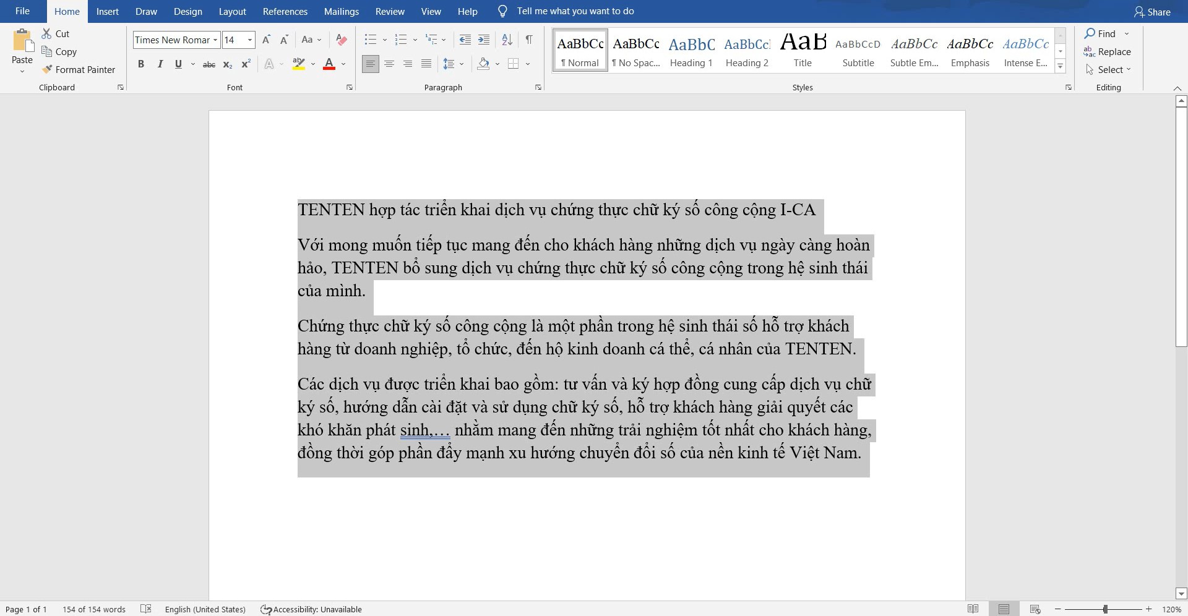Center align the text
The width and height of the screenshot is (1188, 616).
pyautogui.click(x=389, y=64)
